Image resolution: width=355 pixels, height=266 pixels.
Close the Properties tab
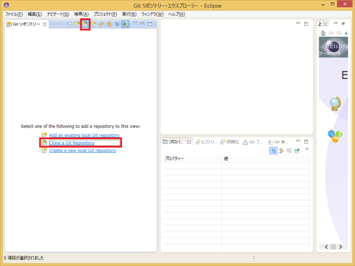point(189,142)
